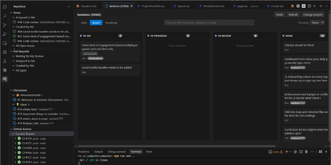The height and width of the screenshot is (165, 331).
Task: Switch project view to Board
Action: click(96, 23)
